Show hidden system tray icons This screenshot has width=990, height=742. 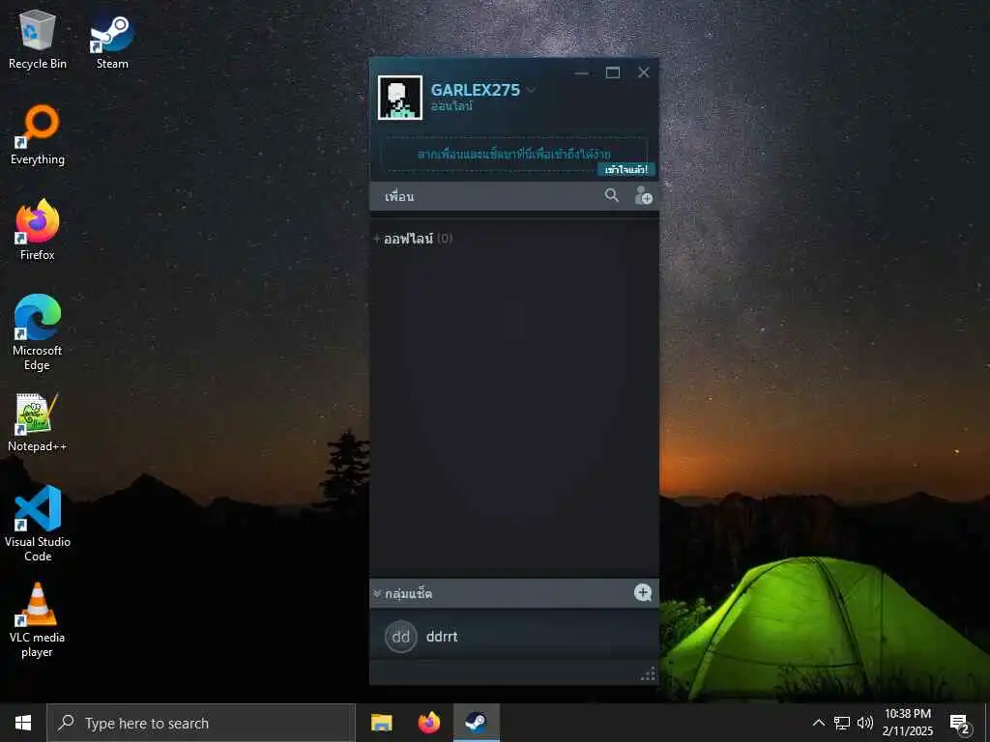point(818,723)
